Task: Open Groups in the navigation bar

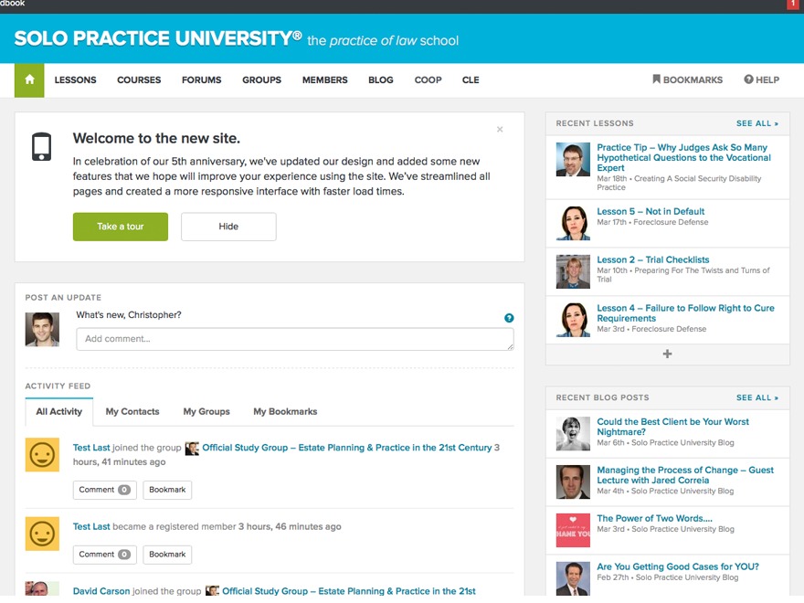Action: tap(261, 80)
